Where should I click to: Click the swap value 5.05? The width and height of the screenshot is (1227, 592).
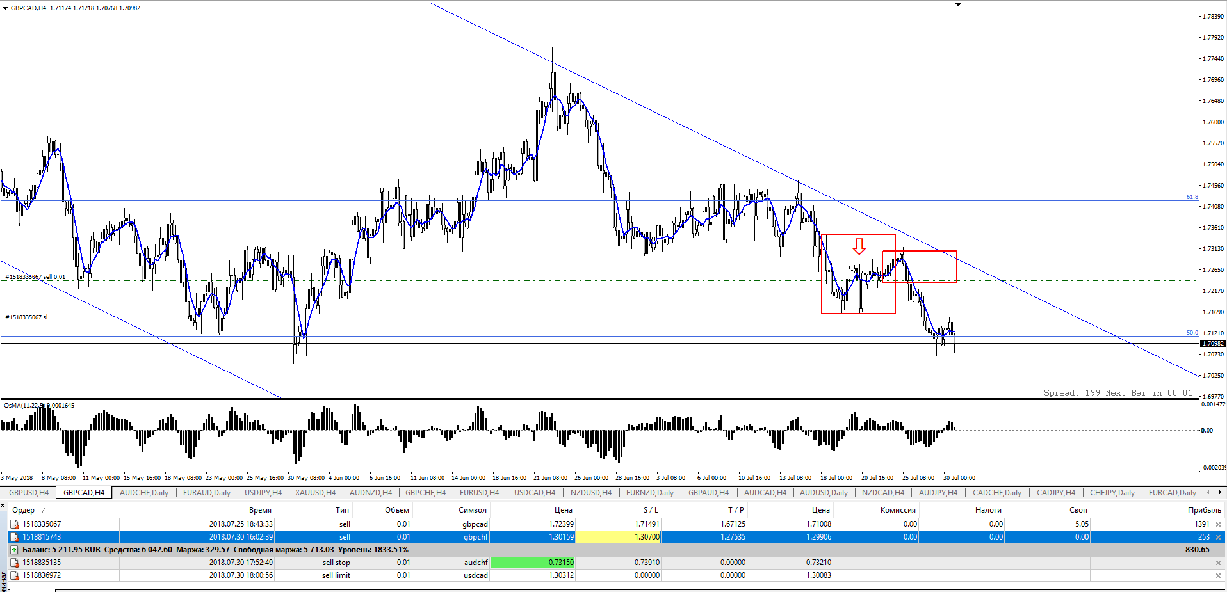1082,524
